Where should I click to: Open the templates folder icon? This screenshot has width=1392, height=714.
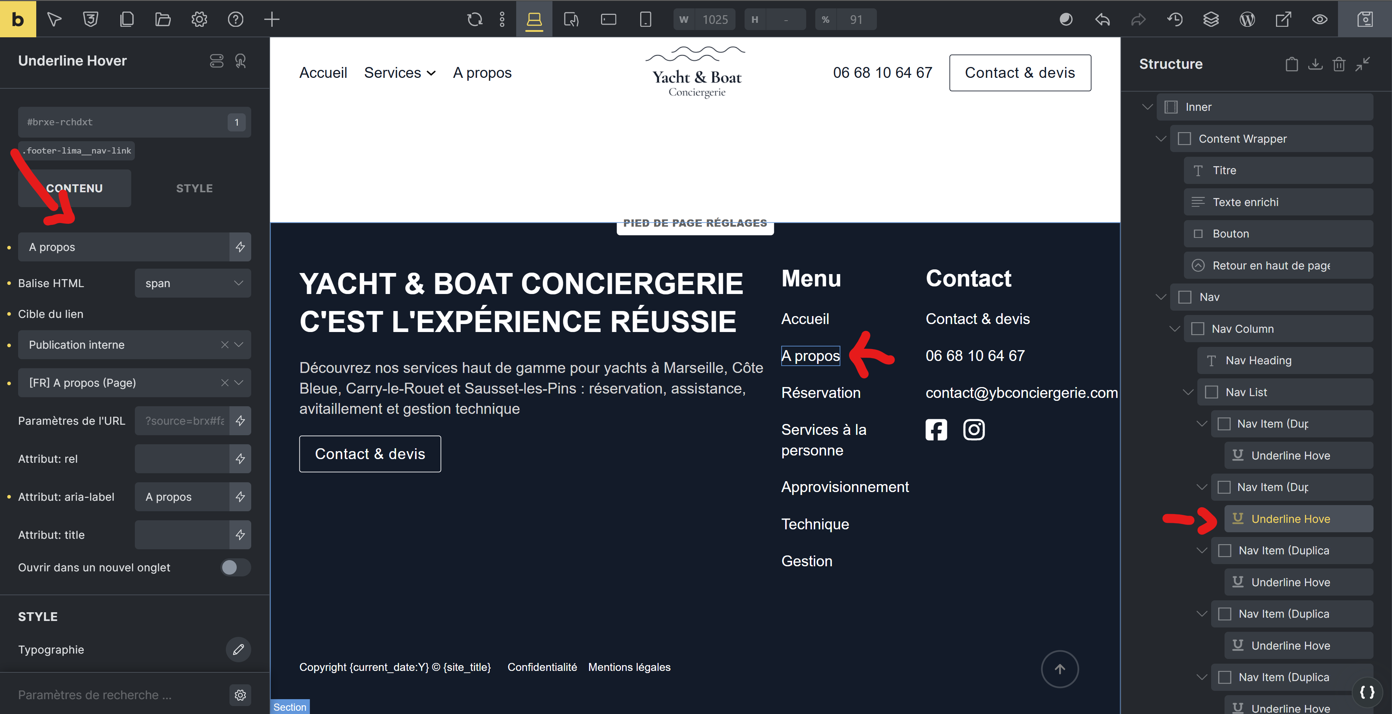pyautogui.click(x=163, y=20)
